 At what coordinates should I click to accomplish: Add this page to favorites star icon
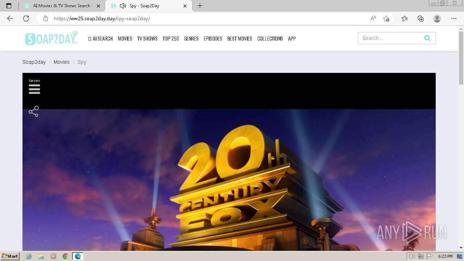386,18
